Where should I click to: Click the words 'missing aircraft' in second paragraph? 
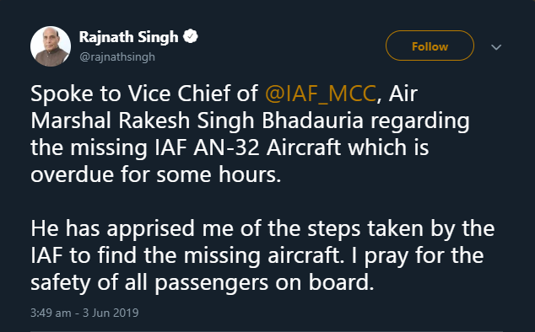[x=261, y=255]
